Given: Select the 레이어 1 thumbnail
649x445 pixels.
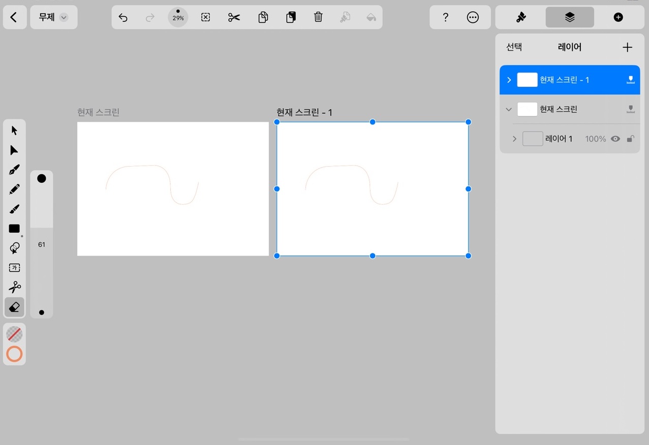Looking at the screenshot, I should point(533,139).
